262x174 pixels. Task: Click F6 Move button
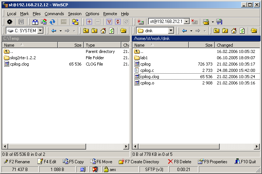(x=101, y=162)
